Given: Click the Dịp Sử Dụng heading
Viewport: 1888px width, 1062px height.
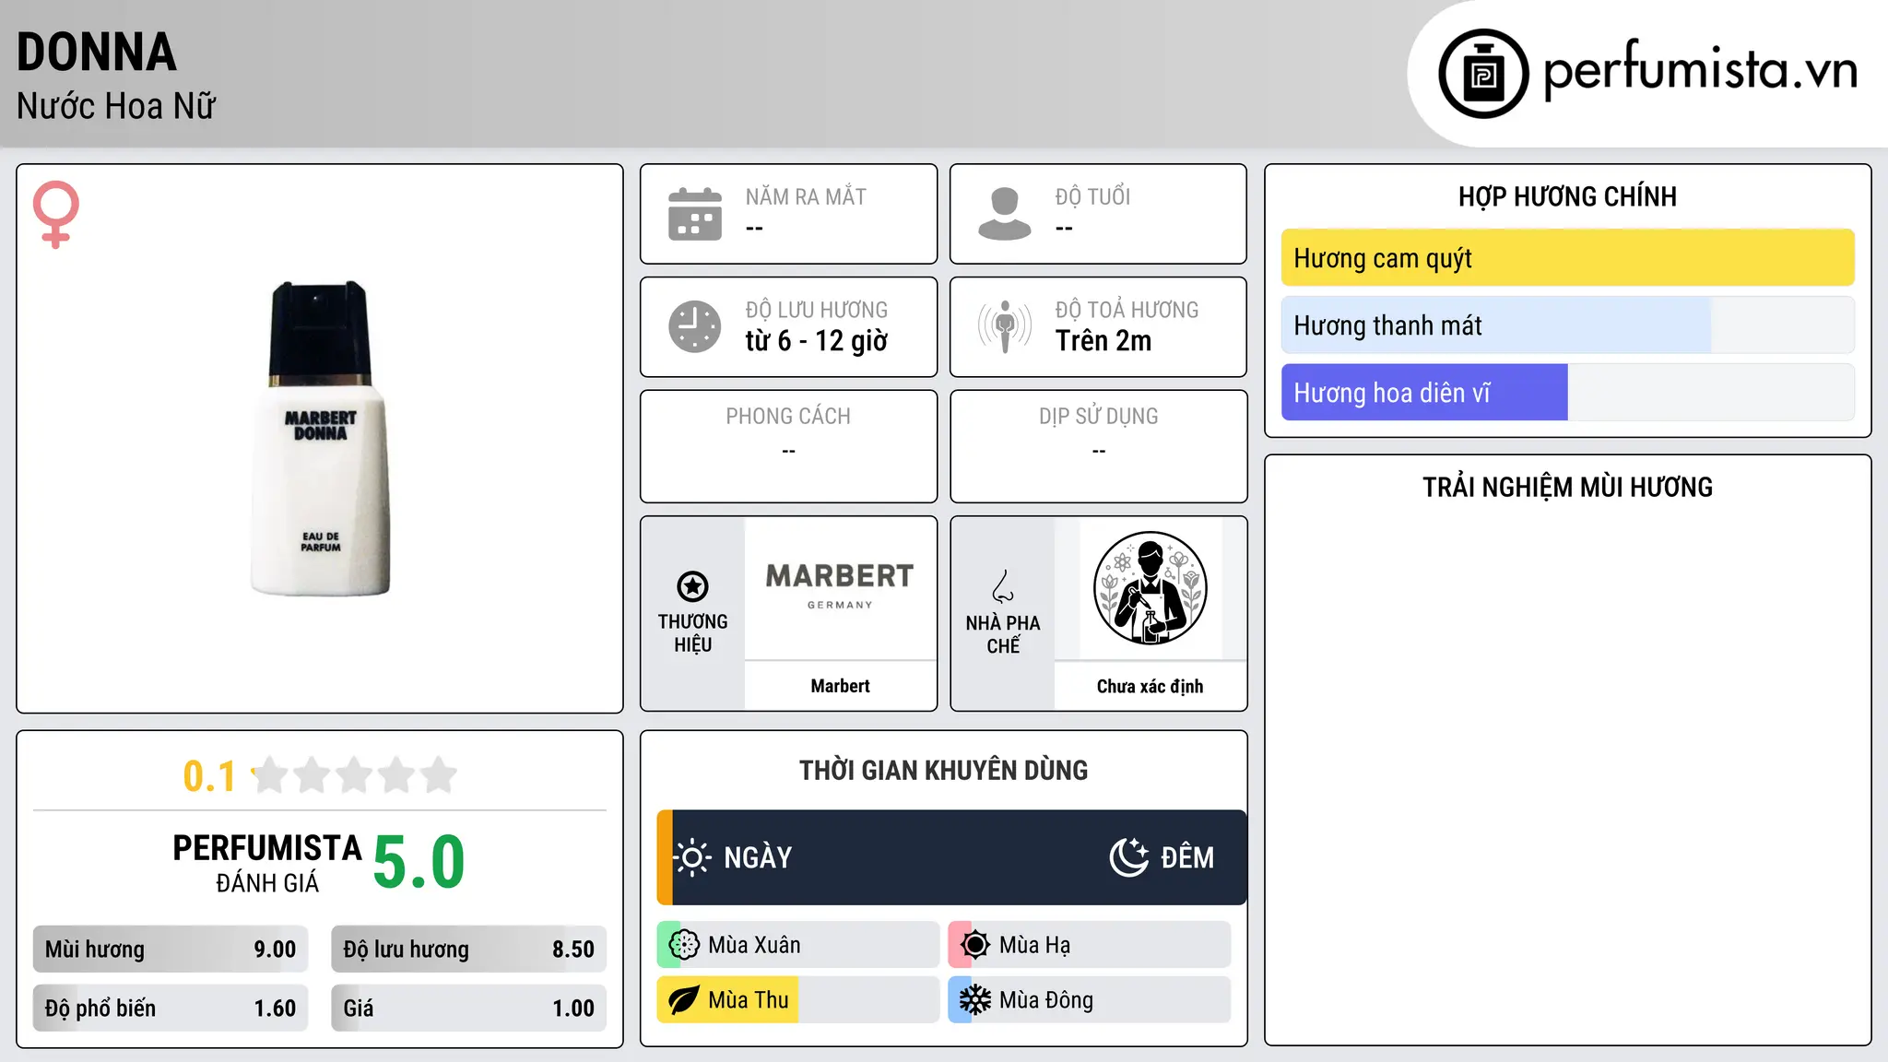Looking at the screenshot, I should [1099, 417].
